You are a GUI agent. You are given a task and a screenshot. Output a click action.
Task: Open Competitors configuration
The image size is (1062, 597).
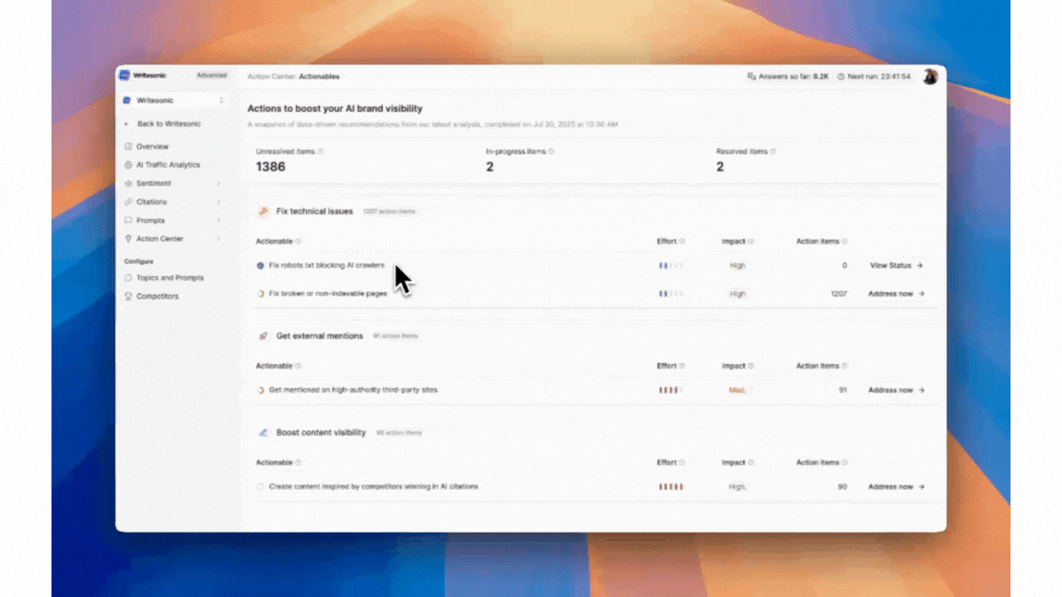157,296
